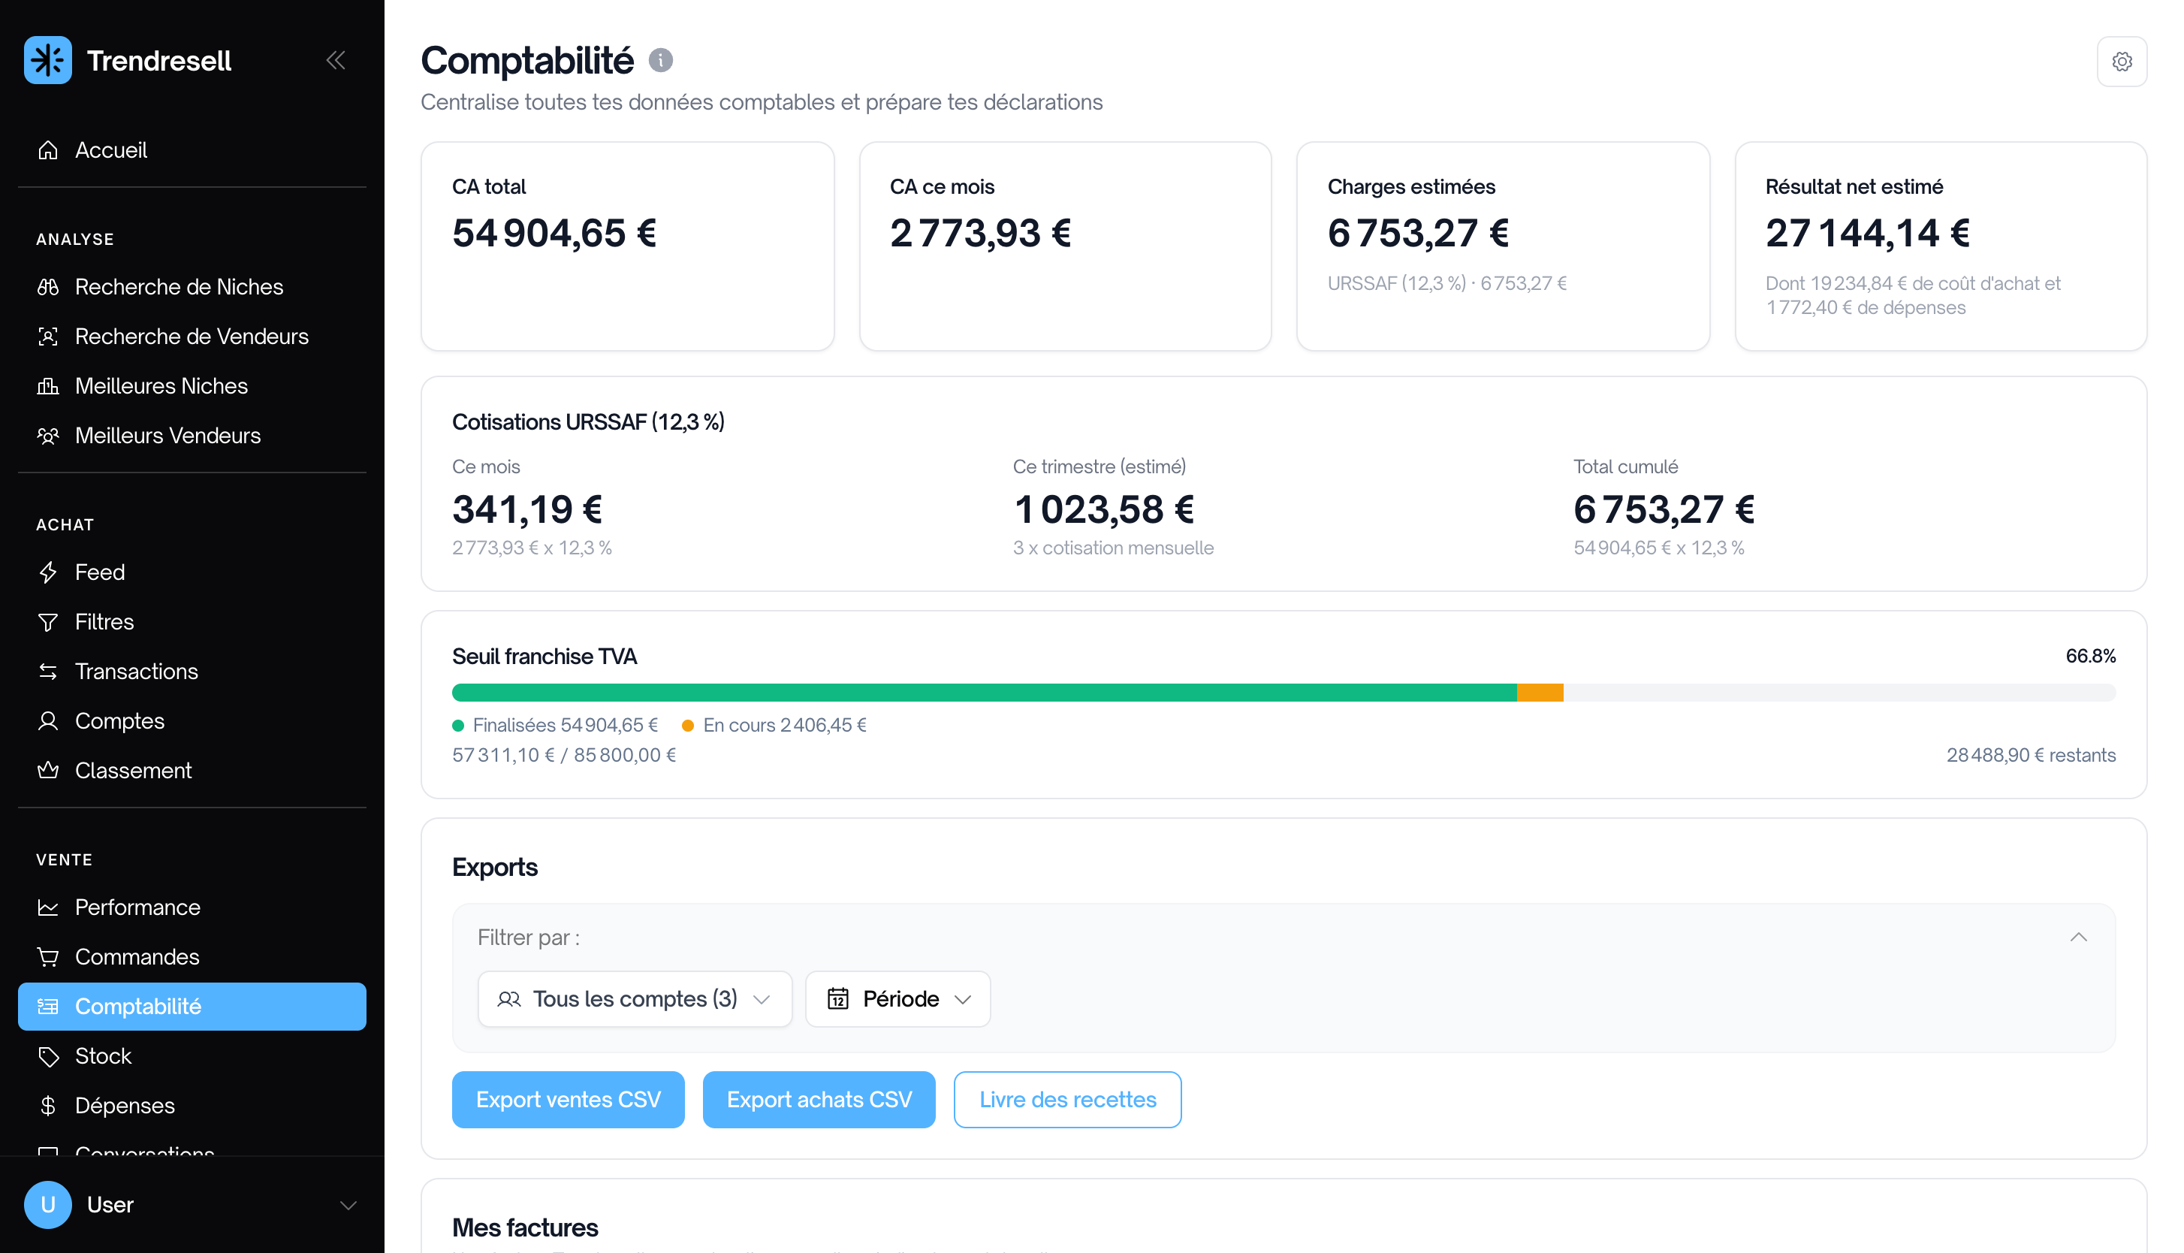
Task: Click the swap arrows icon for Transactions
Action: [x=48, y=672]
